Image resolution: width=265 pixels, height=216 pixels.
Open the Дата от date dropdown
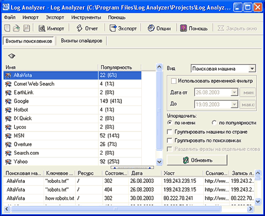tap(234, 92)
